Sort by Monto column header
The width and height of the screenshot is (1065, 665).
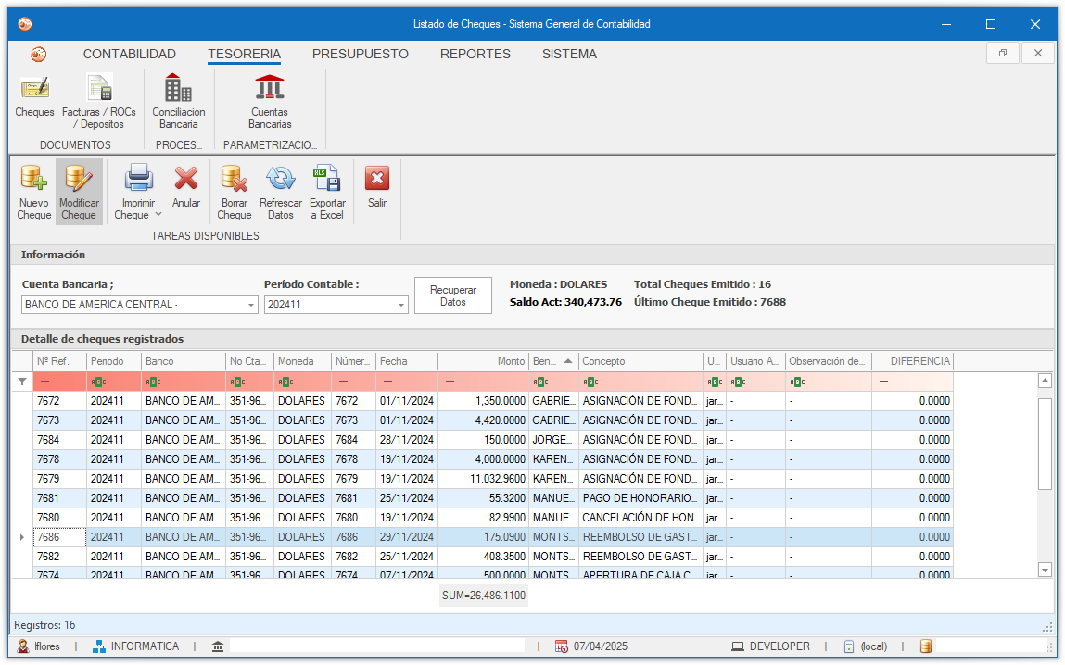click(x=484, y=362)
